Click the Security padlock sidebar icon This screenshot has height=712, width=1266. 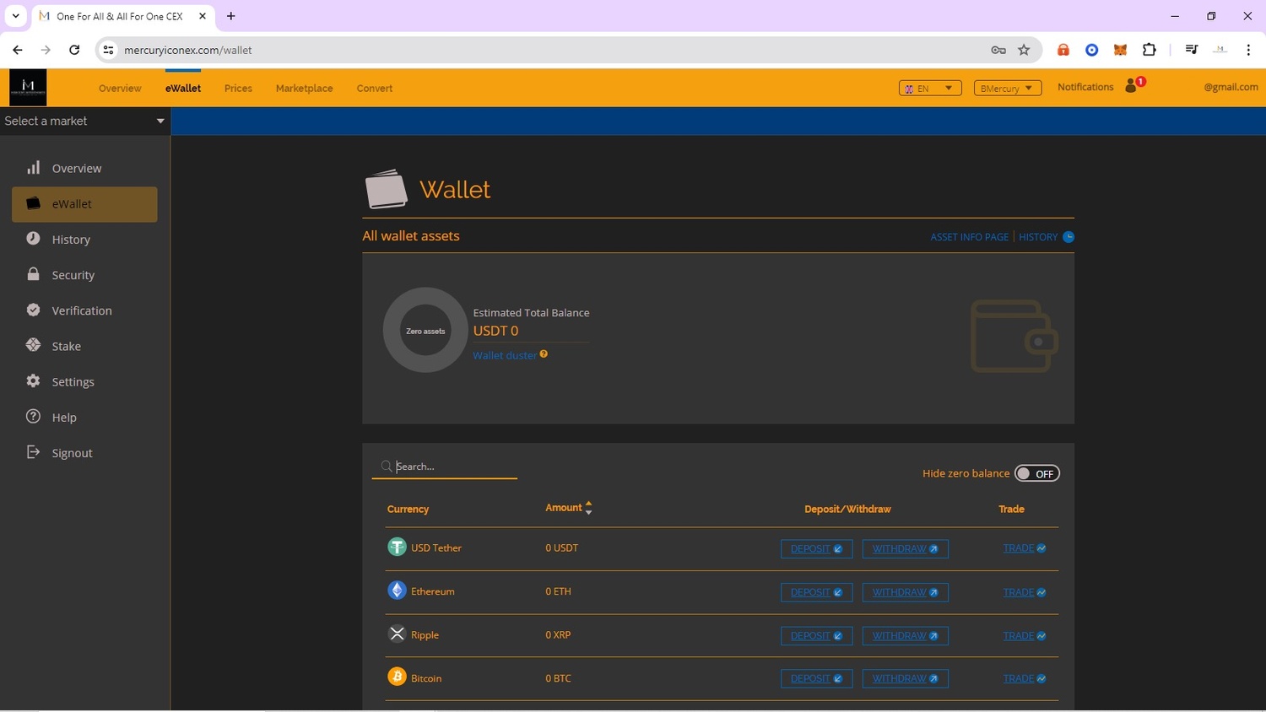point(33,274)
